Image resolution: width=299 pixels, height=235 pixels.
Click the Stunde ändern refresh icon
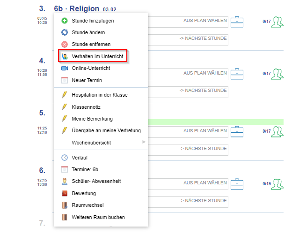pos(65,32)
